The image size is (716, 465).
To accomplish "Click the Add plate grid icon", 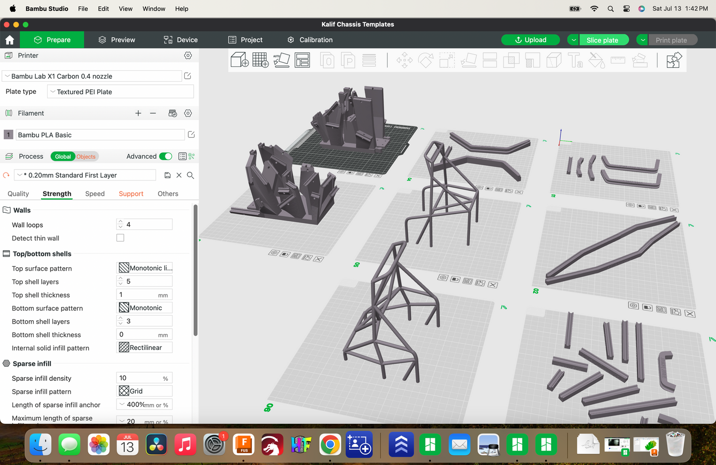I will click(x=261, y=60).
